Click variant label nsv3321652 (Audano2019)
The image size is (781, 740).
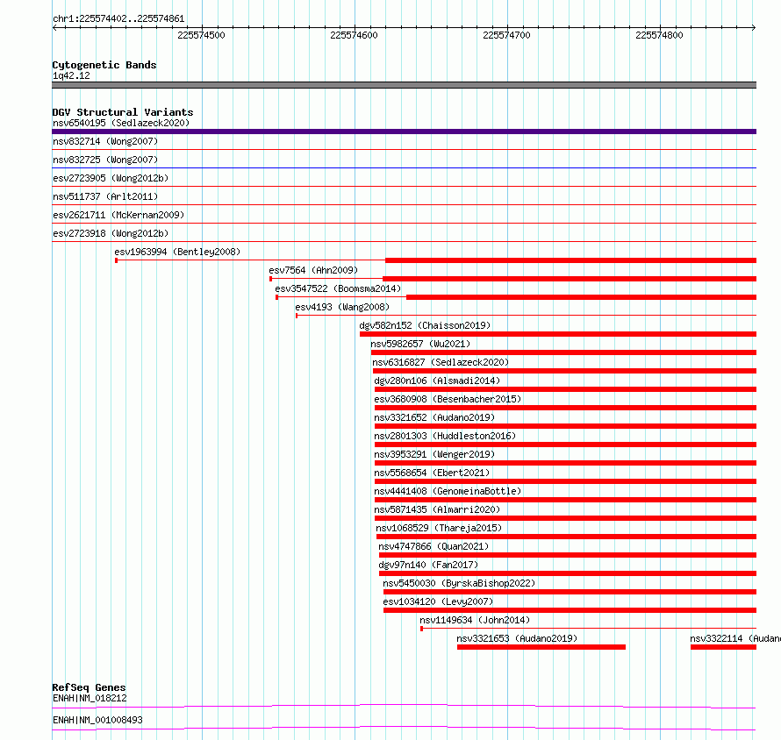point(434,417)
